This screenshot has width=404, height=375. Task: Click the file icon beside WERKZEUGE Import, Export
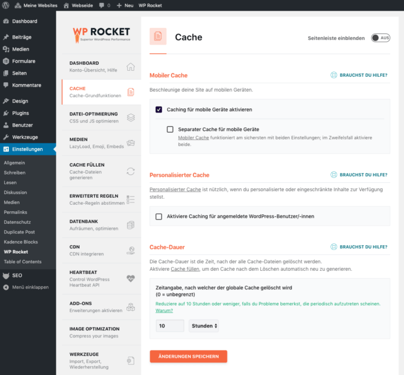131,361
